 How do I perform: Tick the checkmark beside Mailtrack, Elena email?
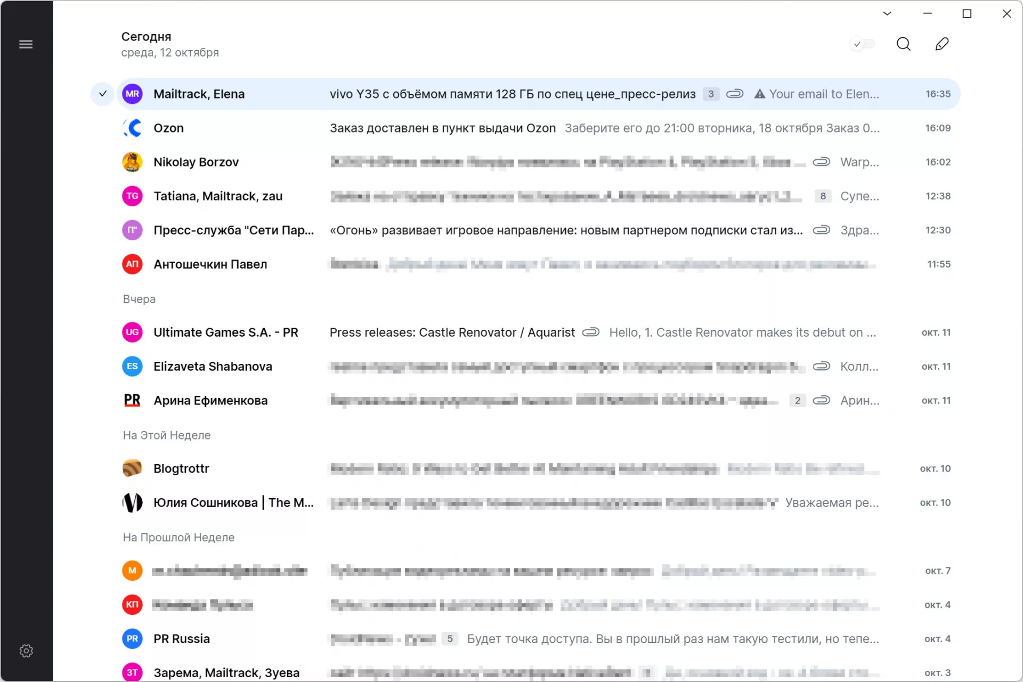[x=102, y=94]
